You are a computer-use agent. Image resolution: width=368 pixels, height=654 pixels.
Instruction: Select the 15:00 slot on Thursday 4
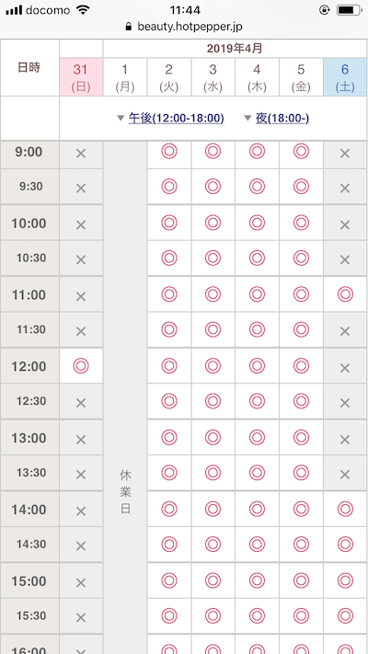click(x=257, y=580)
